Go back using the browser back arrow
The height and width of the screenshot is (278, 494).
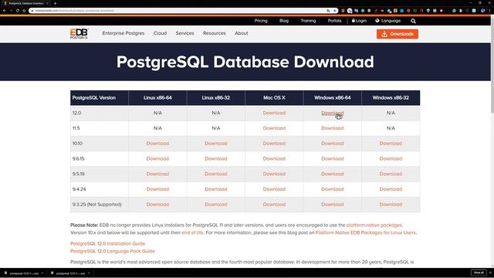[x=5, y=10]
